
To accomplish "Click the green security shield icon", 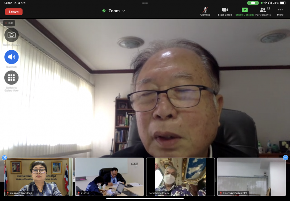I will coord(104,11).
